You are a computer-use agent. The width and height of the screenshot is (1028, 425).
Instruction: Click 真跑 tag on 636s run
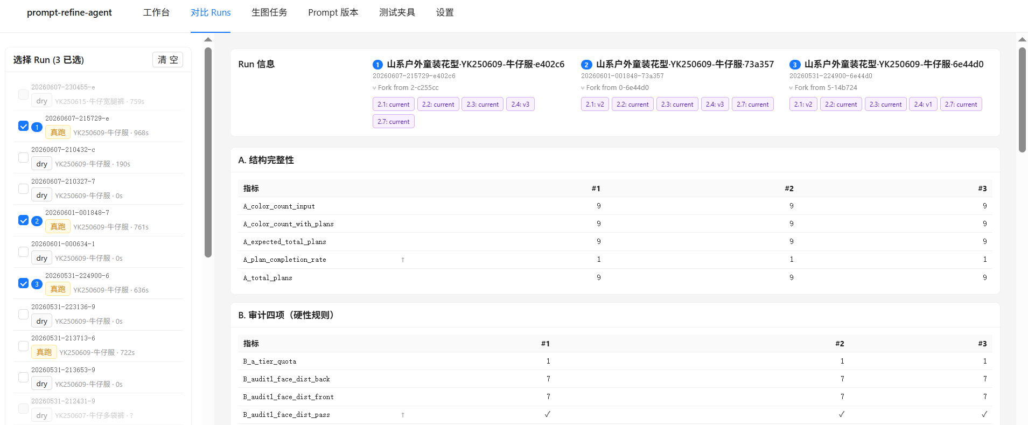tap(58, 289)
